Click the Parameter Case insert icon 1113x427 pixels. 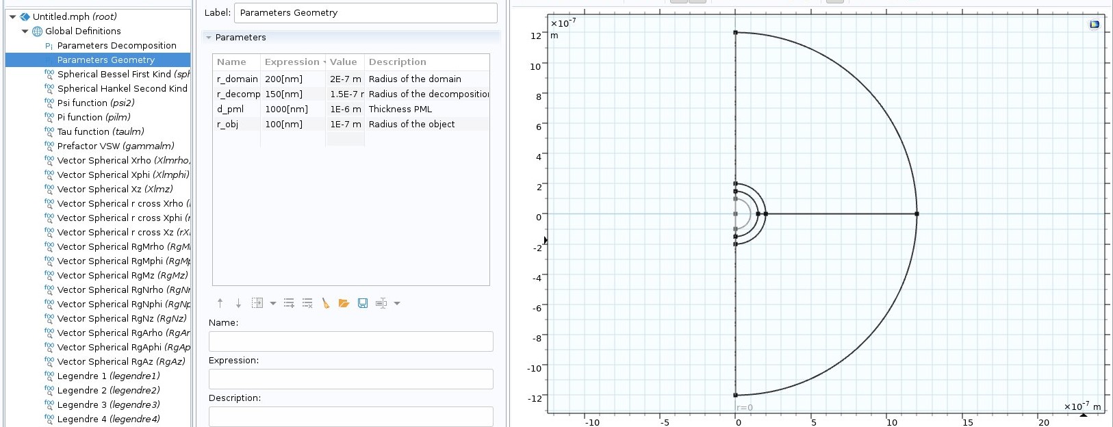pyautogui.click(x=381, y=303)
